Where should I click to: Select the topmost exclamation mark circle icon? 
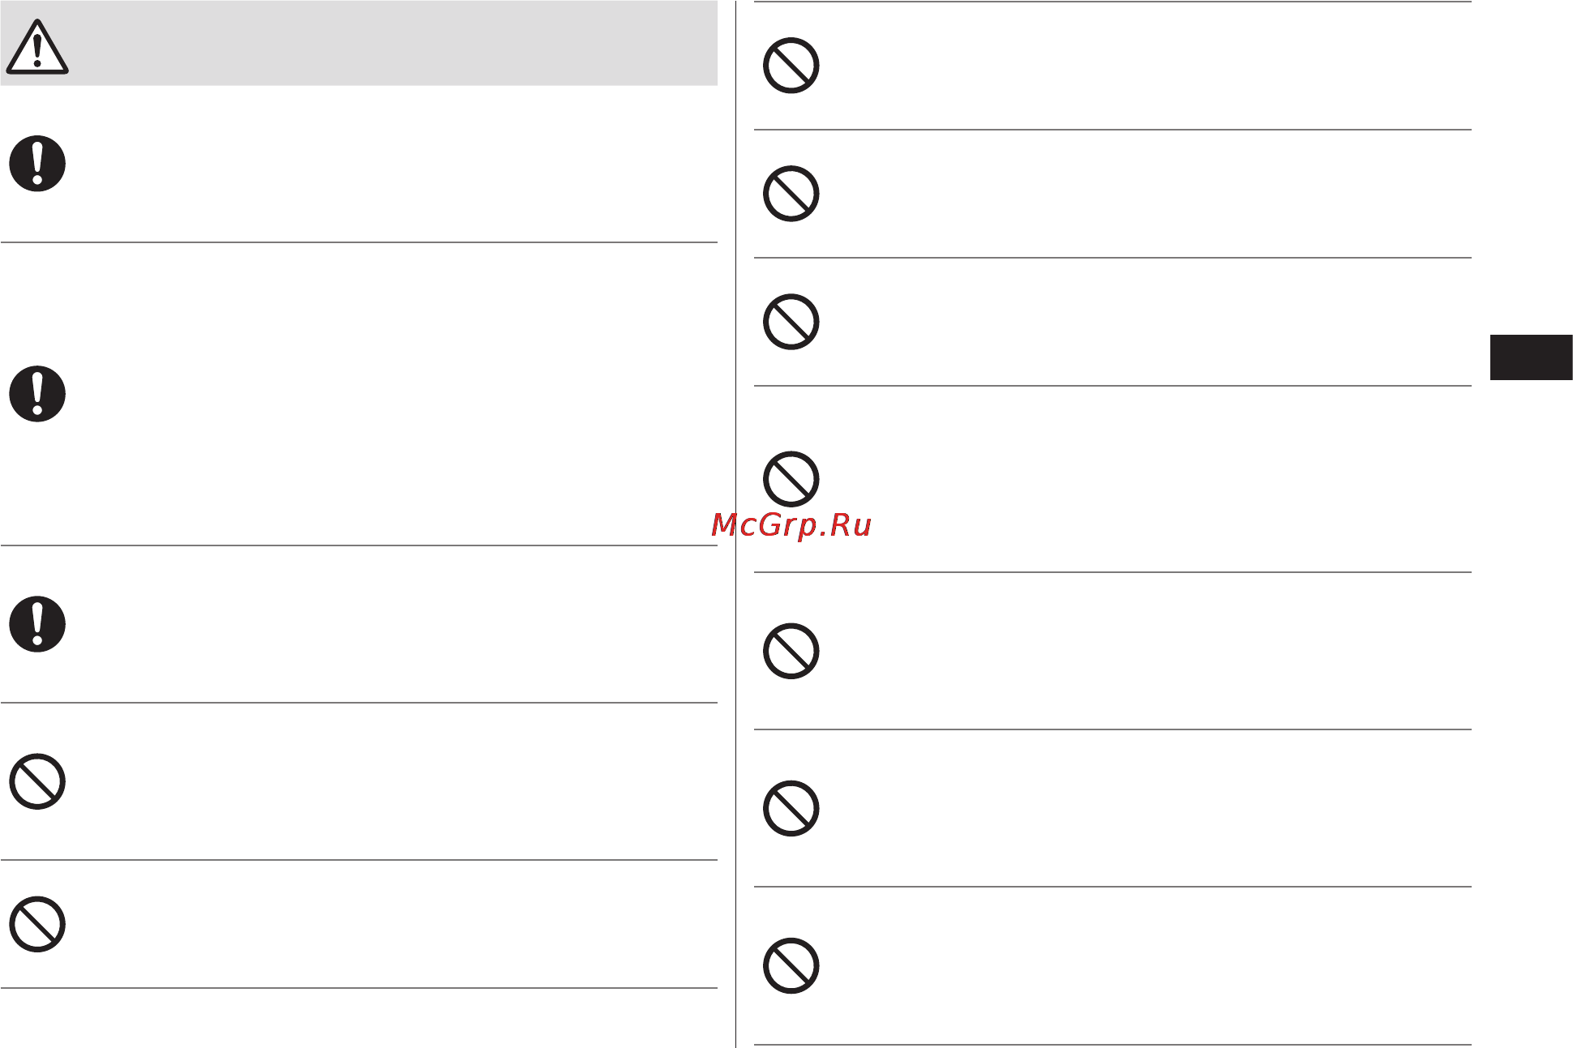pos(37,164)
